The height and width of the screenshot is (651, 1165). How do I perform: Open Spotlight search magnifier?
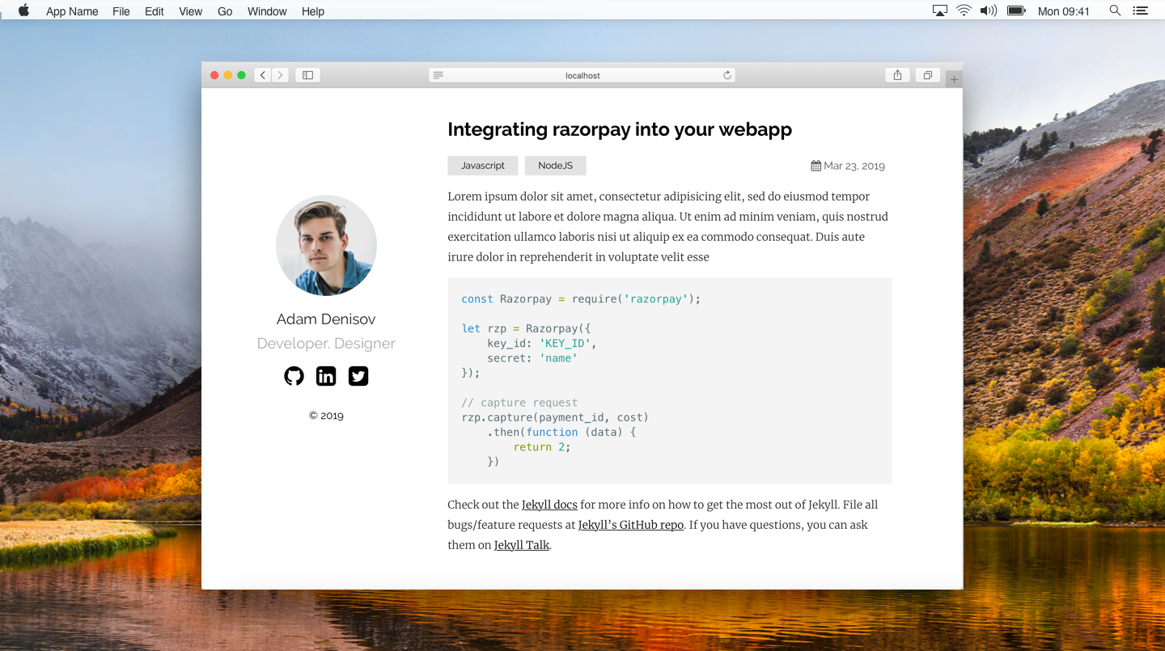(1115, 11)
